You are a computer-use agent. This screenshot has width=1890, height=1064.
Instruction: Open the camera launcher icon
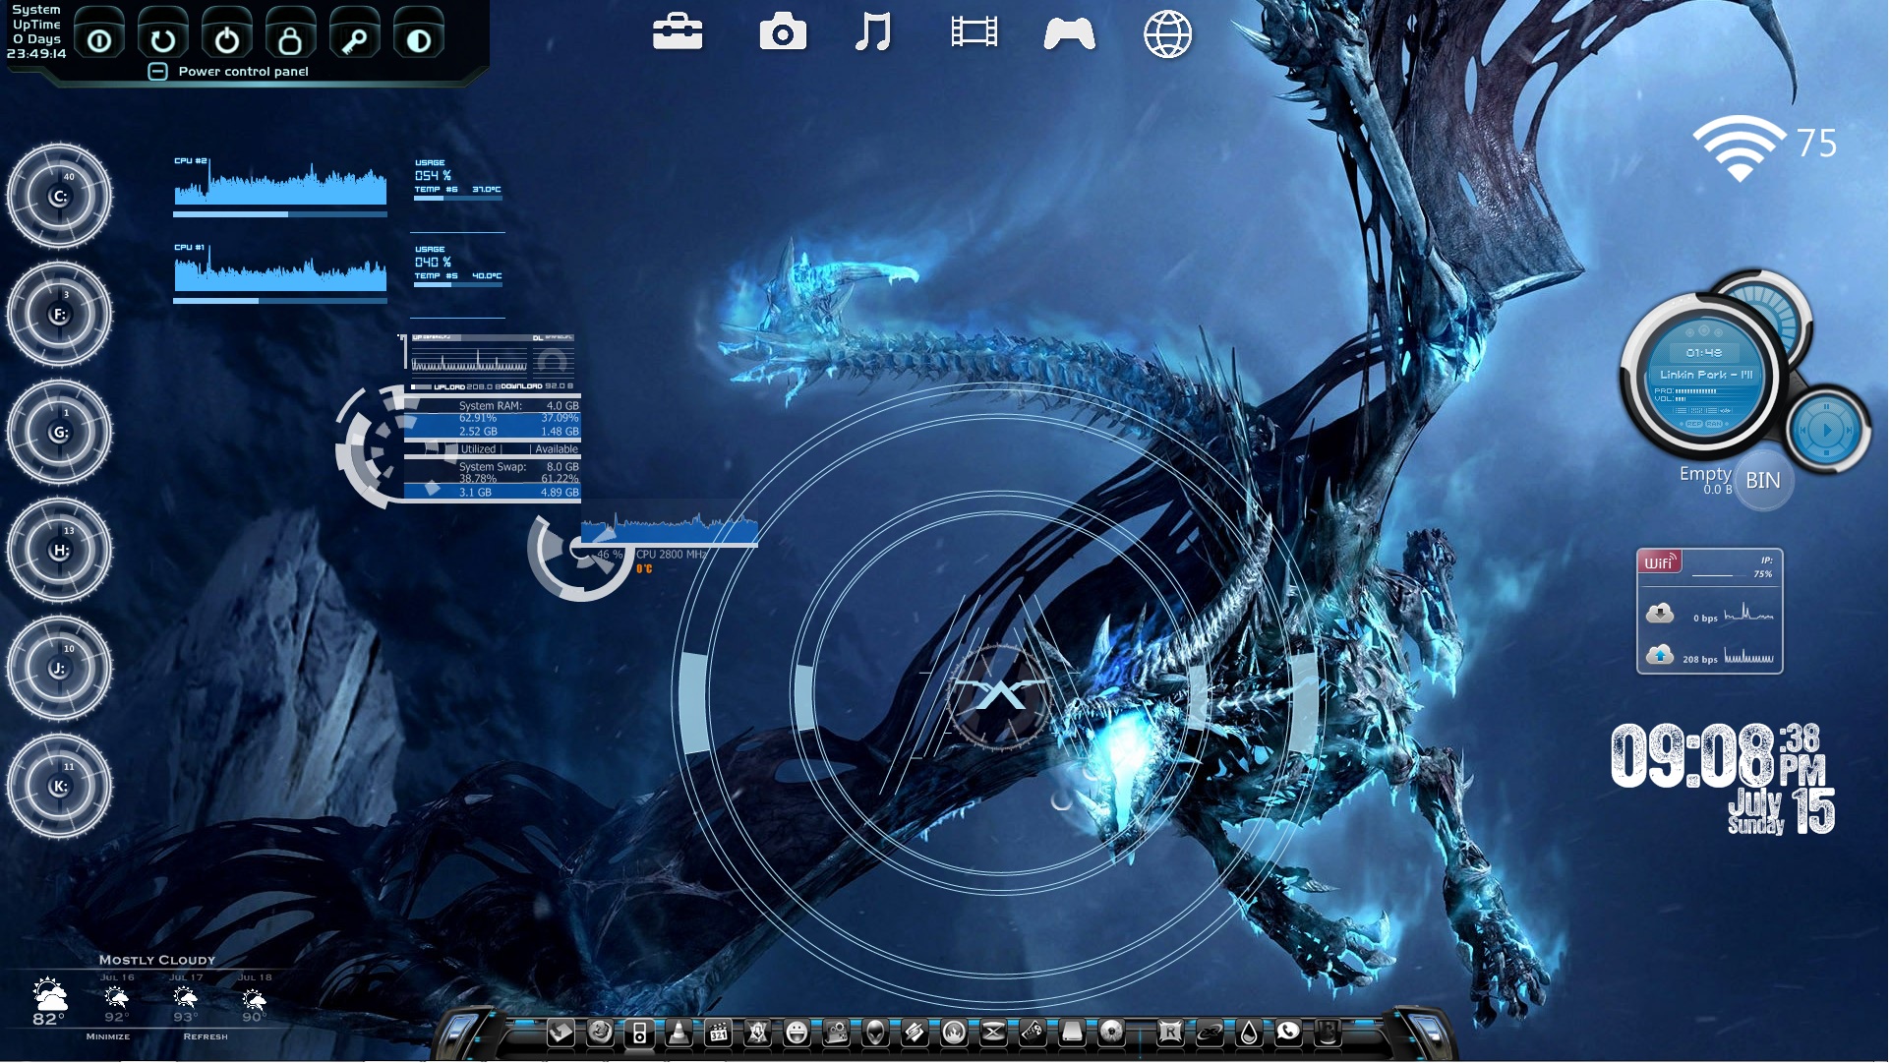pos(783,32)
